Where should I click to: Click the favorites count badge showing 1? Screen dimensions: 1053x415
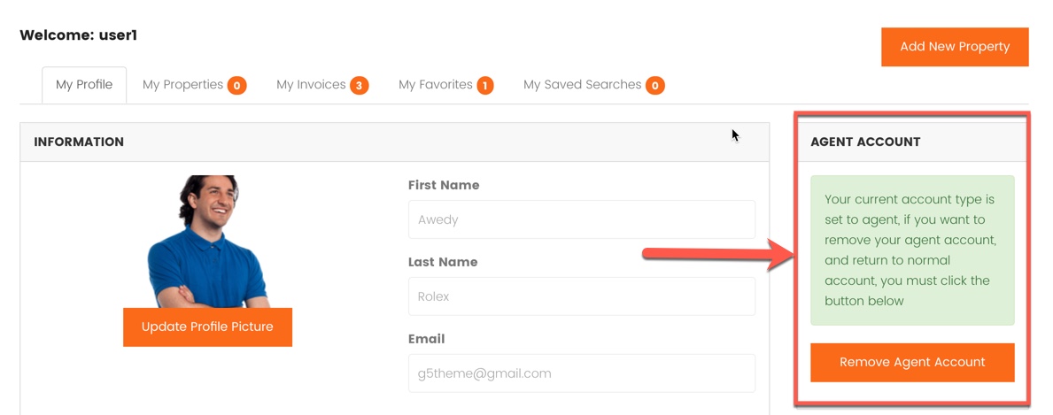(x=484, y=85)
